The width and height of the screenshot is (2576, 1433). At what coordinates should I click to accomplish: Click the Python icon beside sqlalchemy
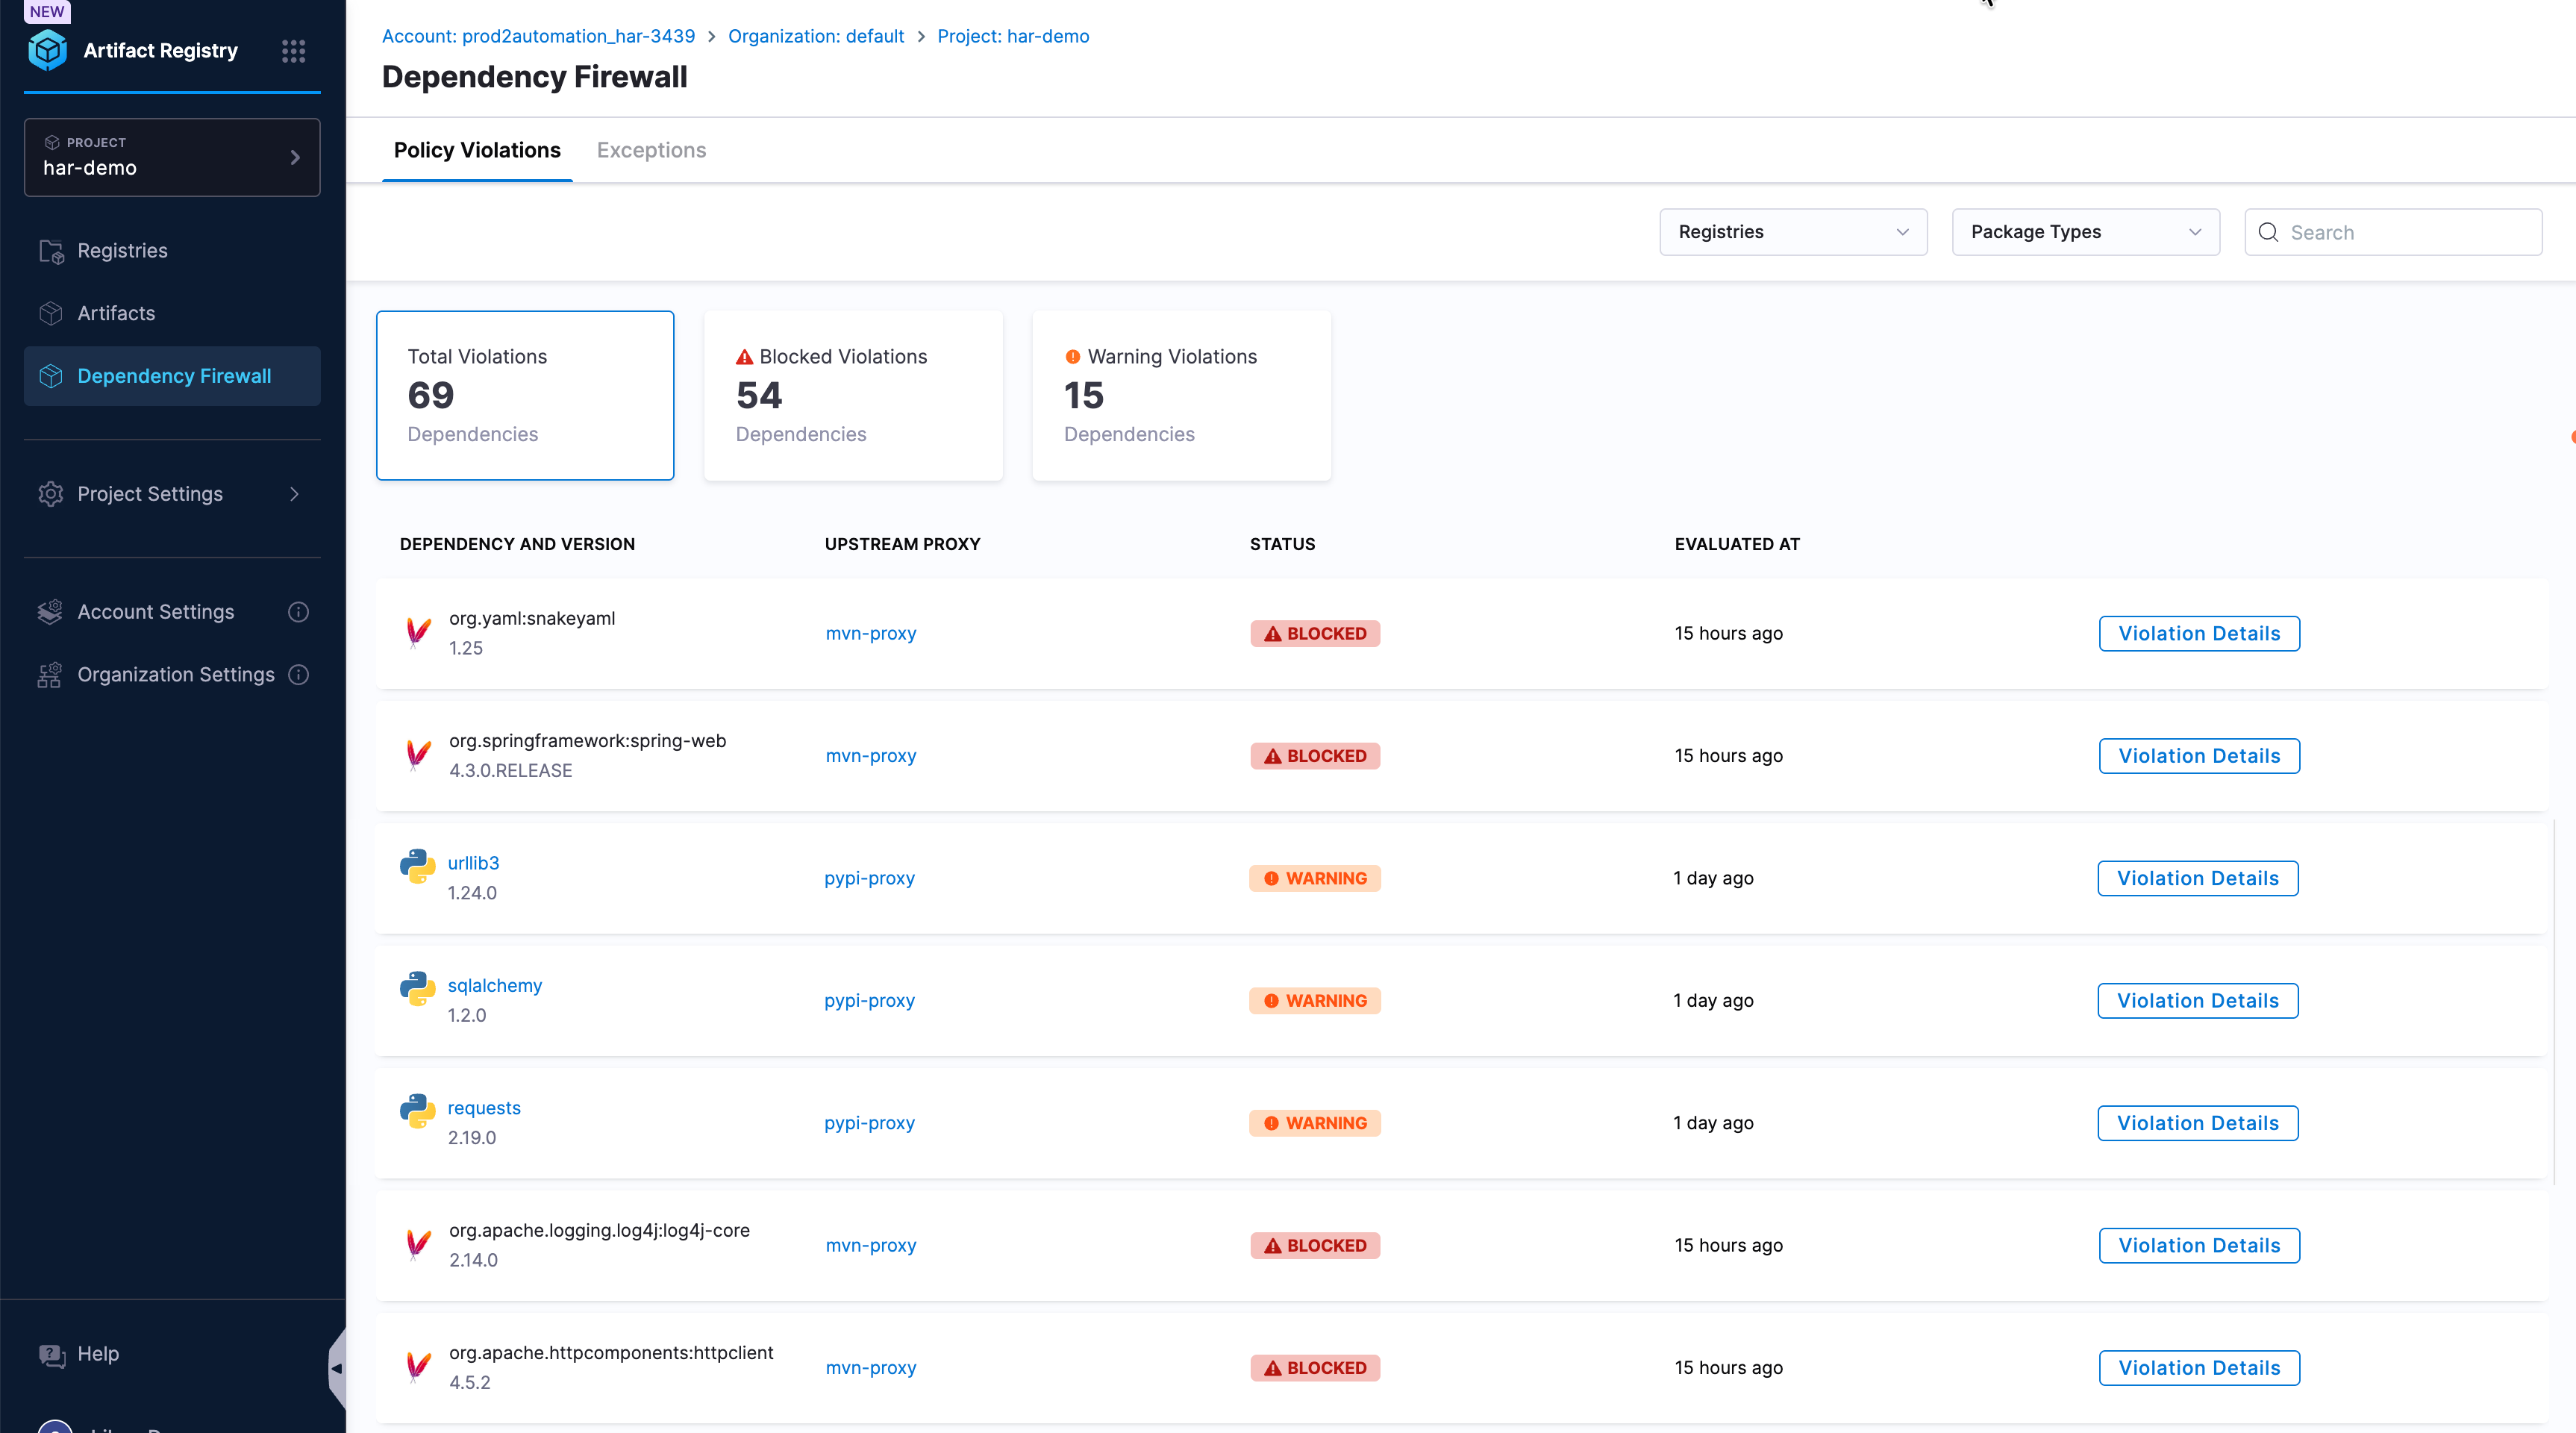click(417, 990)
